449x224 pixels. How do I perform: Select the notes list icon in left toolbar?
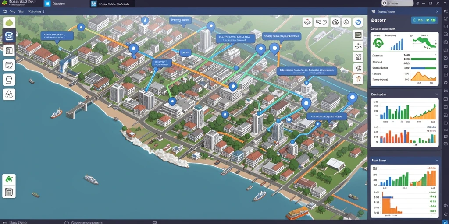point(9,65)
